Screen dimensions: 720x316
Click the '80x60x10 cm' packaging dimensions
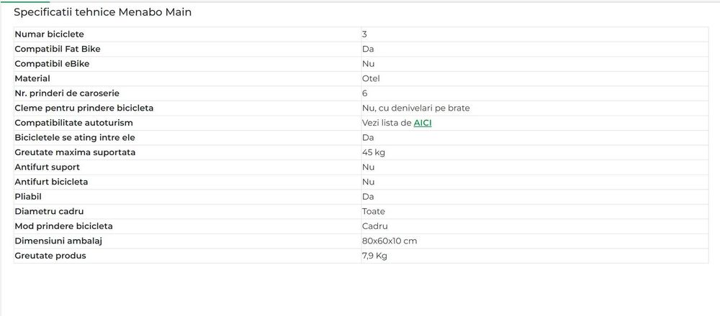(390, 241)
